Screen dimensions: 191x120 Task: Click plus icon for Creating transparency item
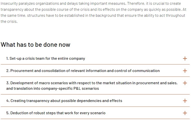point(185,101)
